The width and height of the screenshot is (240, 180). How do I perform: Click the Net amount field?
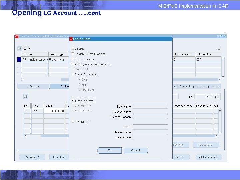click(x=207, y=97)
